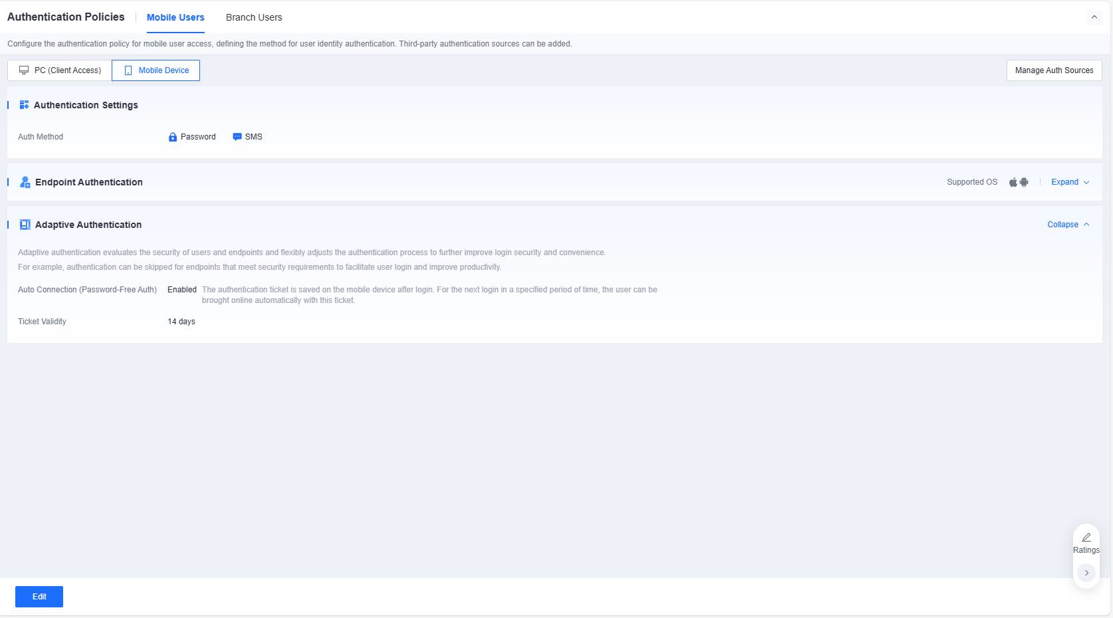
Task: Click the PC monitor icon
Action: coord(24,70)
